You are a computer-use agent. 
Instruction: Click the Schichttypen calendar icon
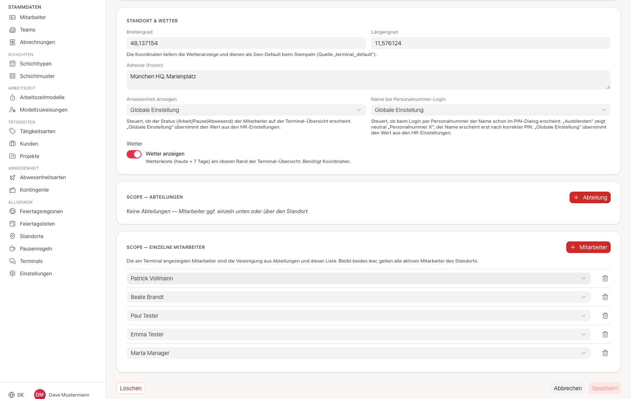pyautogui.click(x=12, y=64)
